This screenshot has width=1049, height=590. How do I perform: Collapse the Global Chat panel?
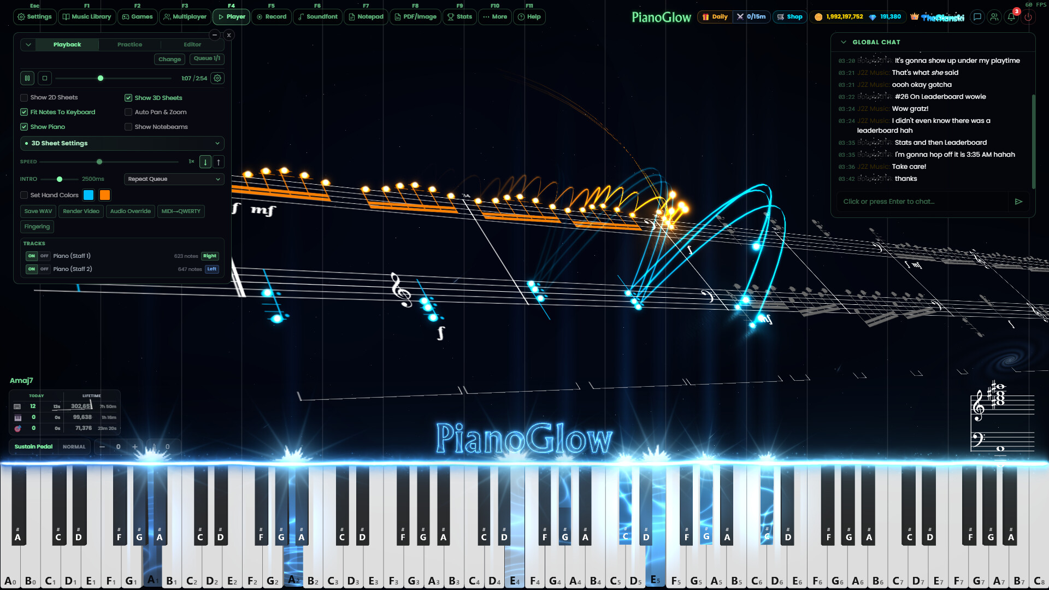pos(844,42)
